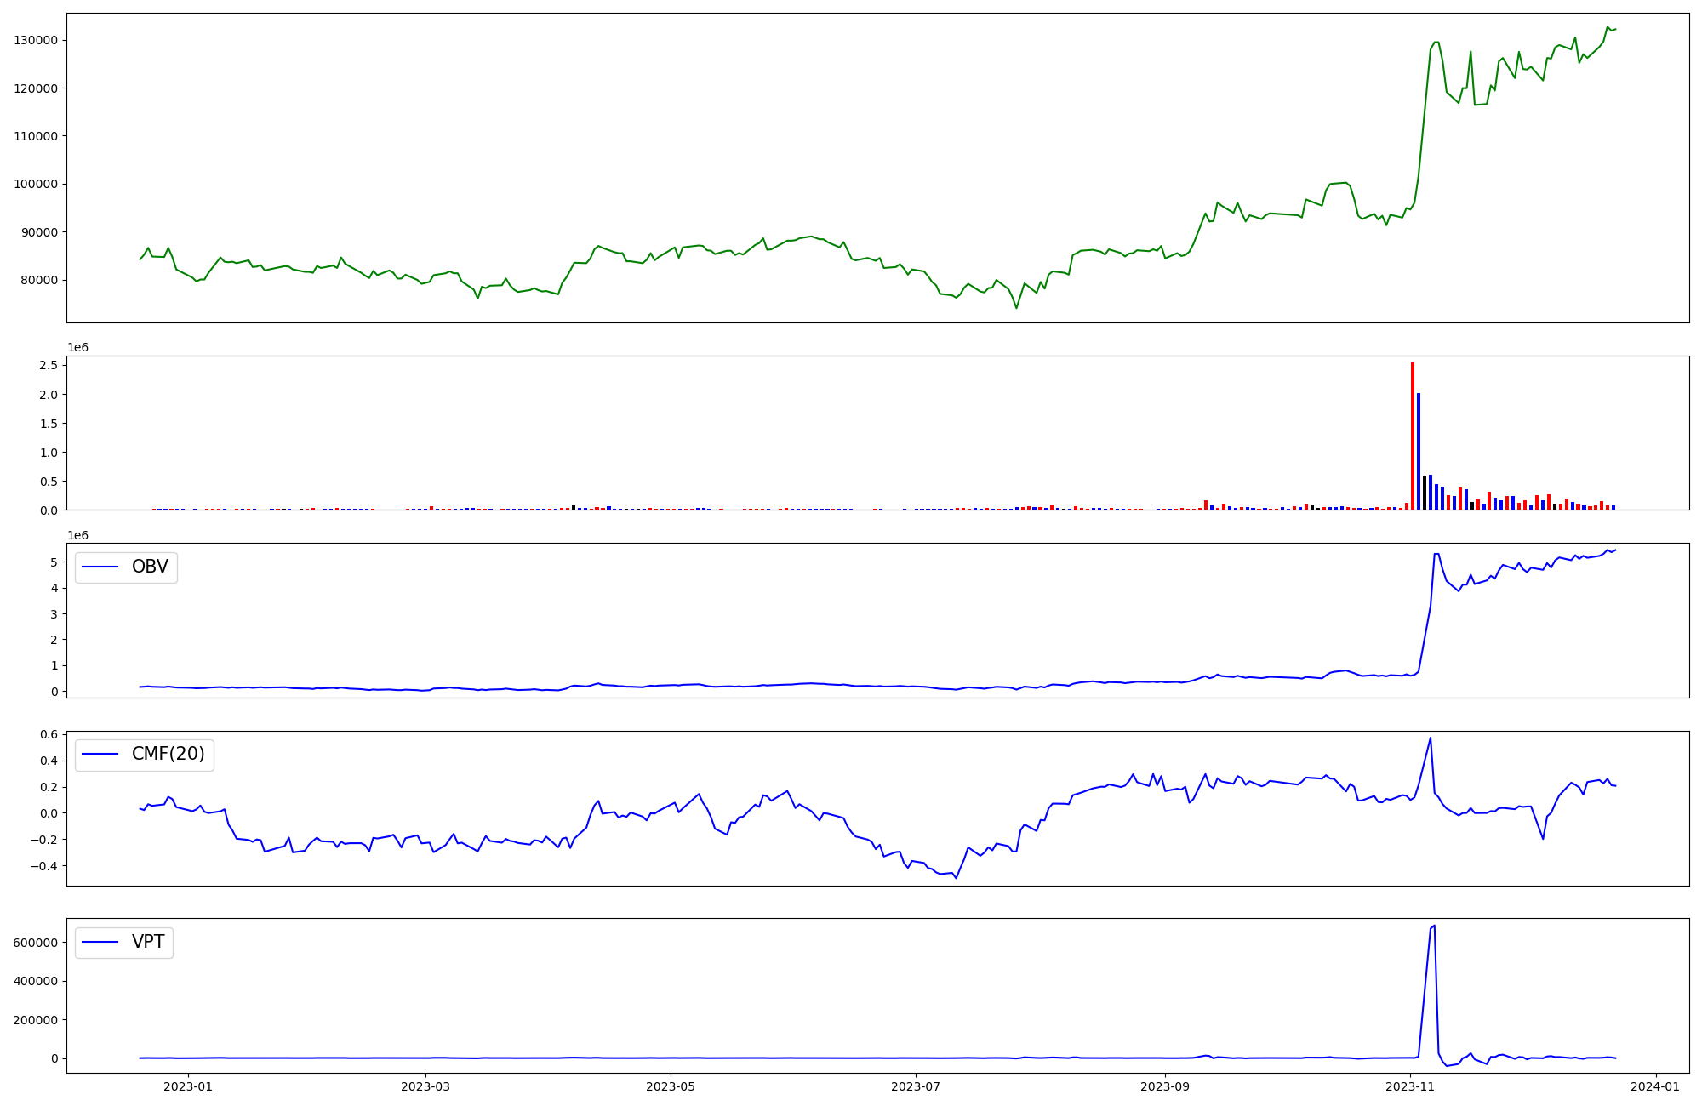The width and height of the screenshot is (1702, 1106).
Task: Click the 130000 price axis tick label
Action: tap(36, 41)
